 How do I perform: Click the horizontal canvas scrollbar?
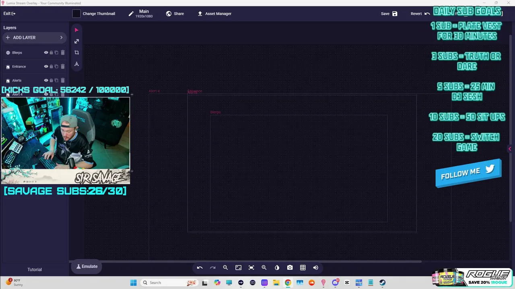pos(245,262)
